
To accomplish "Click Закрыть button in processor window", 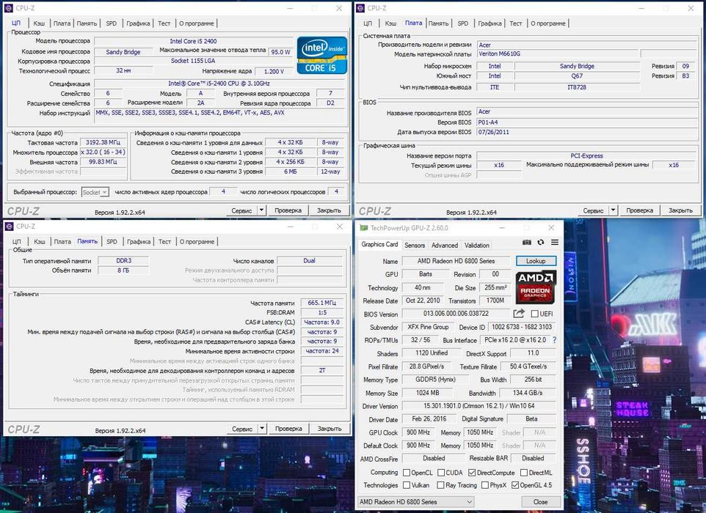I will pos(329,210).
